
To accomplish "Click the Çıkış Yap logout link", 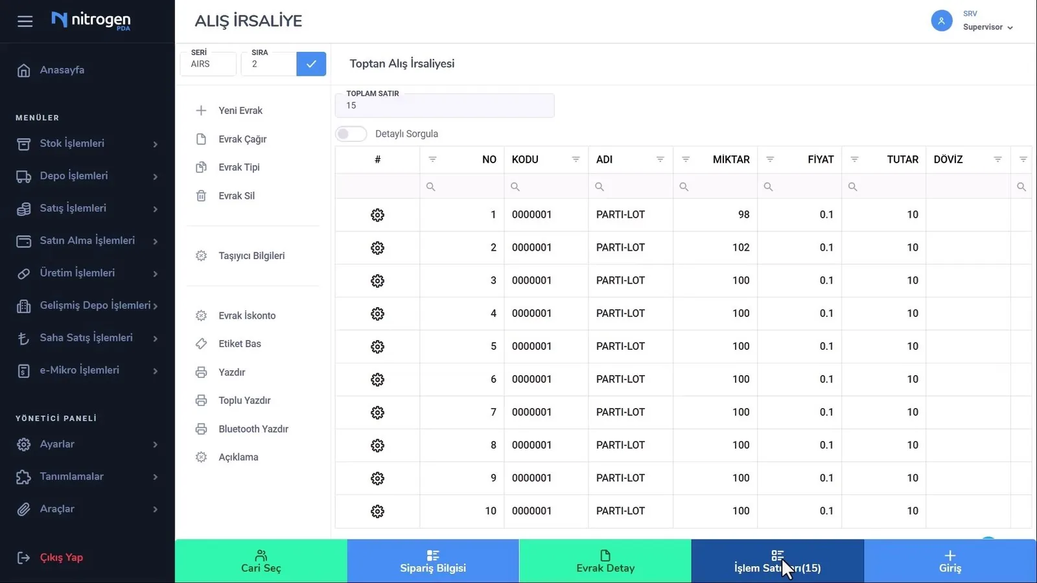I will click(x=61, y=558).
